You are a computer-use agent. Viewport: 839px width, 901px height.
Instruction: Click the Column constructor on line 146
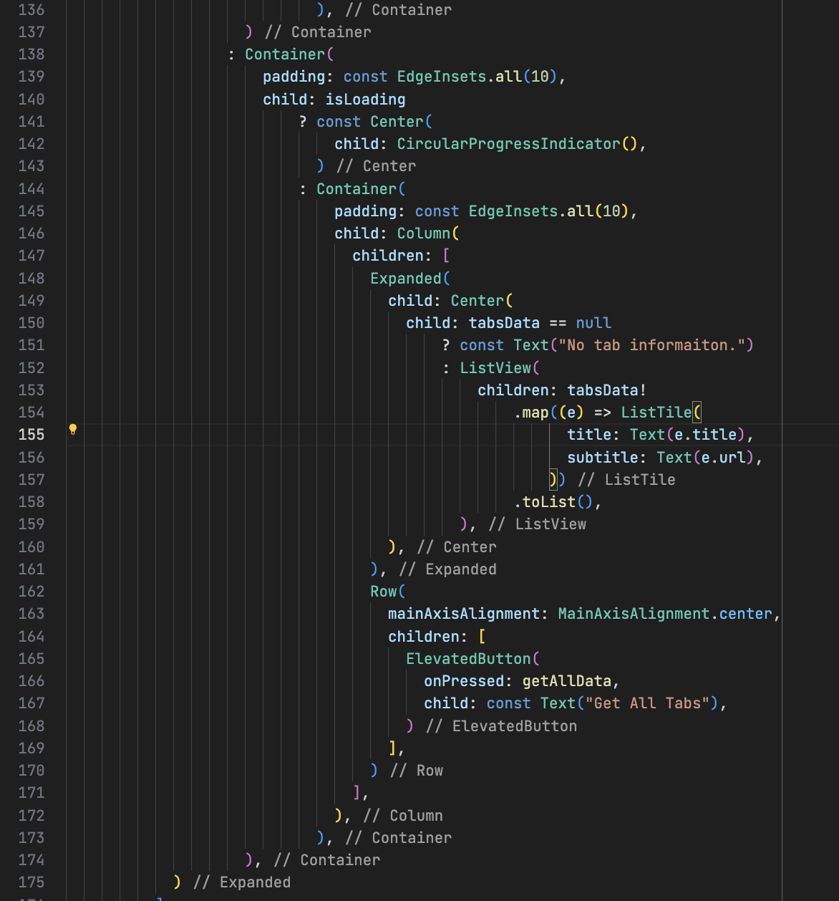(424, 233)
